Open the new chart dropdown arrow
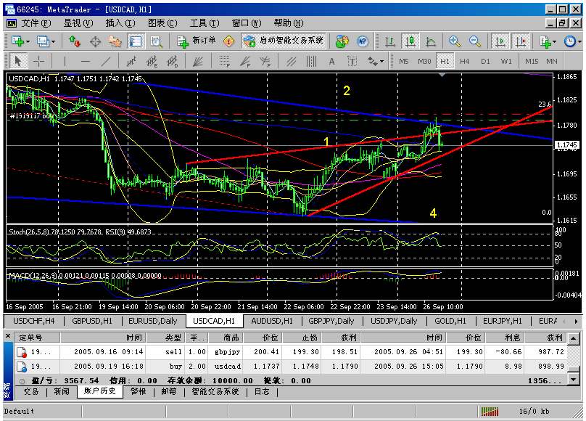Image resolution: width=586 pixels, height=421 pixels. 28,41
